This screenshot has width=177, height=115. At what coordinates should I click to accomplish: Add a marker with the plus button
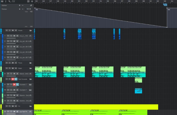20,5
